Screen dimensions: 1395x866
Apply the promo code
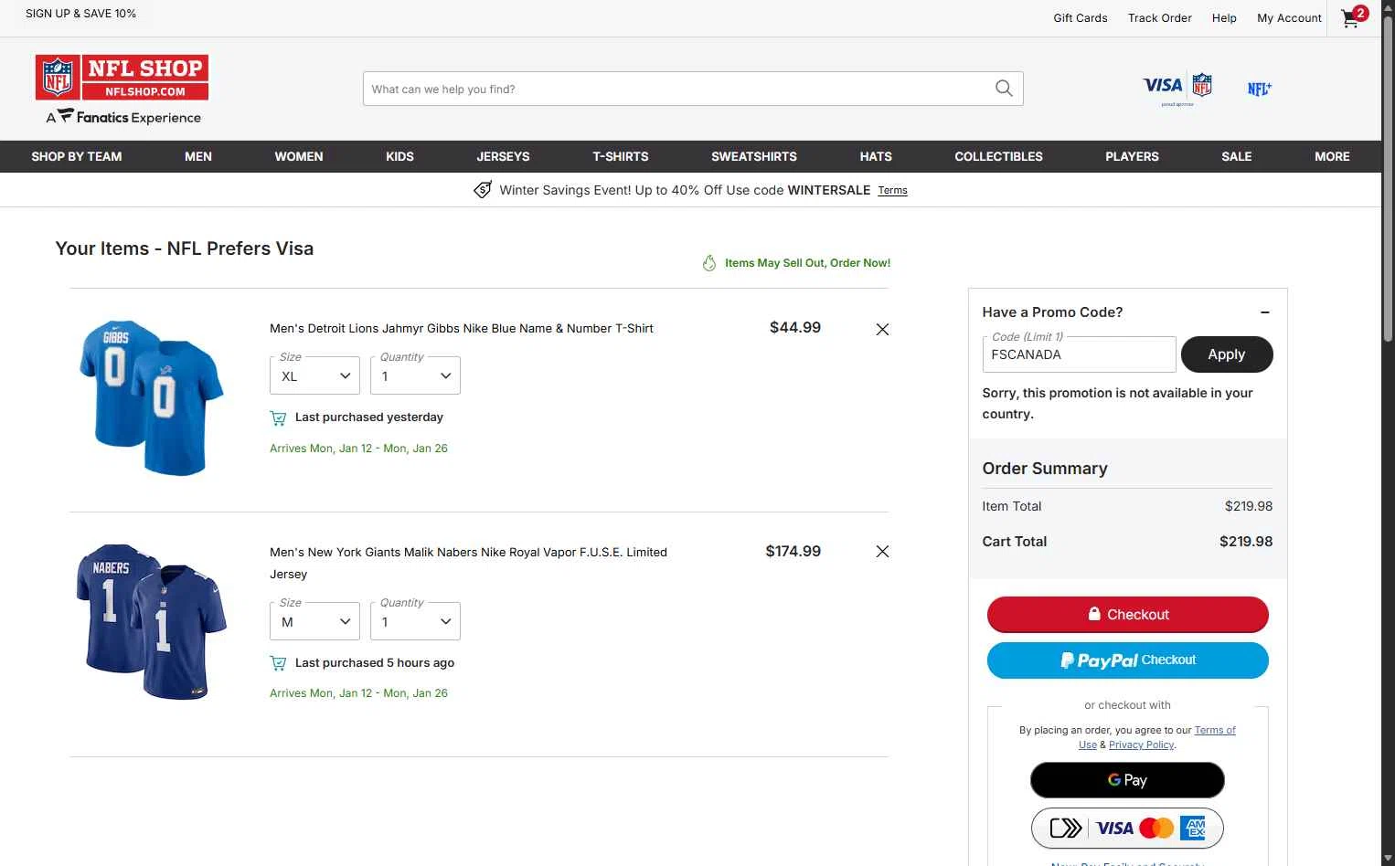pyautogui.click(x=1226, y=354)
